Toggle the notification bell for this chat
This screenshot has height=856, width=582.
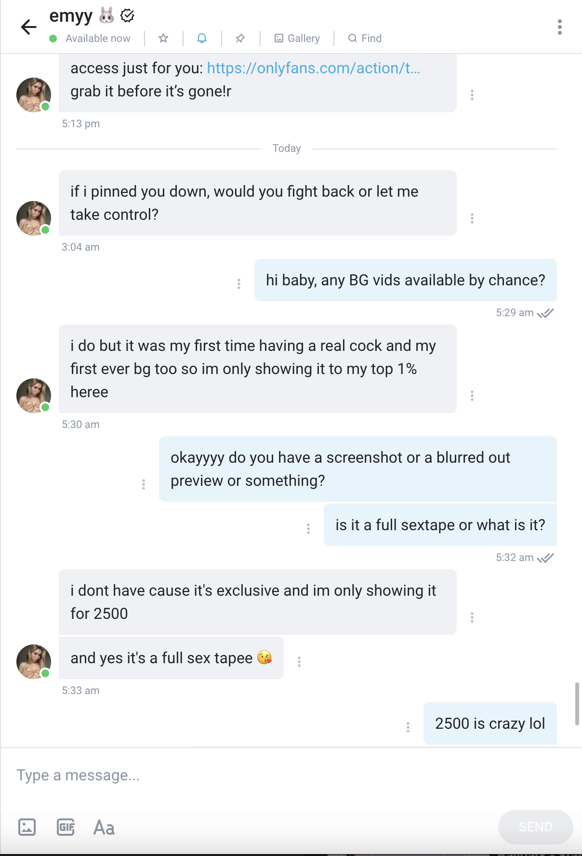point(202,38)
